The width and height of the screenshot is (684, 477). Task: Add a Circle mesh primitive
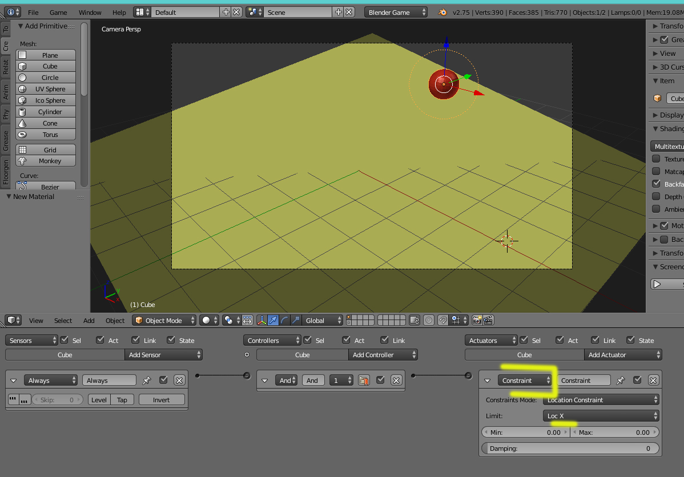click(x=46, y=78)
